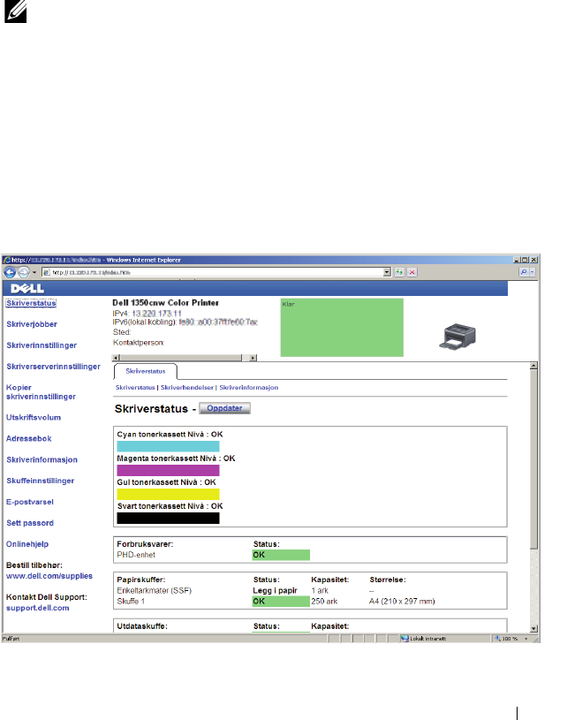
Task: Click the browser Forward arrow button
Action: [x=24, y=272]
